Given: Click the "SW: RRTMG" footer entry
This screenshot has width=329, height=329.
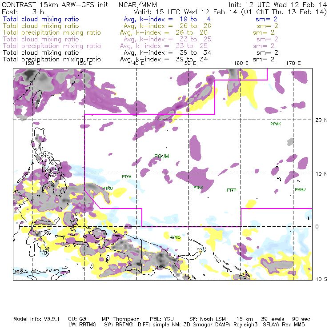Looking at the screenshot, I should (x=119, y=325).
